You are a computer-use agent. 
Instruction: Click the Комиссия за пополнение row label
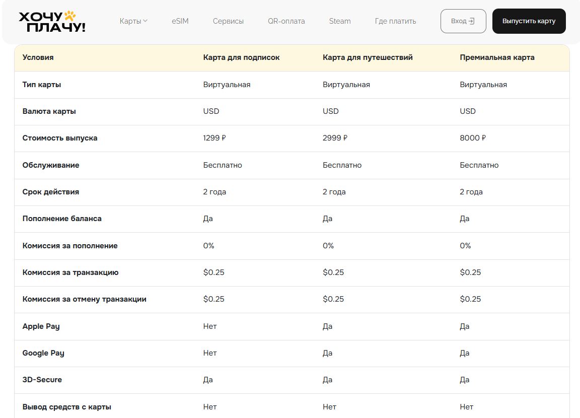[70, 246]
